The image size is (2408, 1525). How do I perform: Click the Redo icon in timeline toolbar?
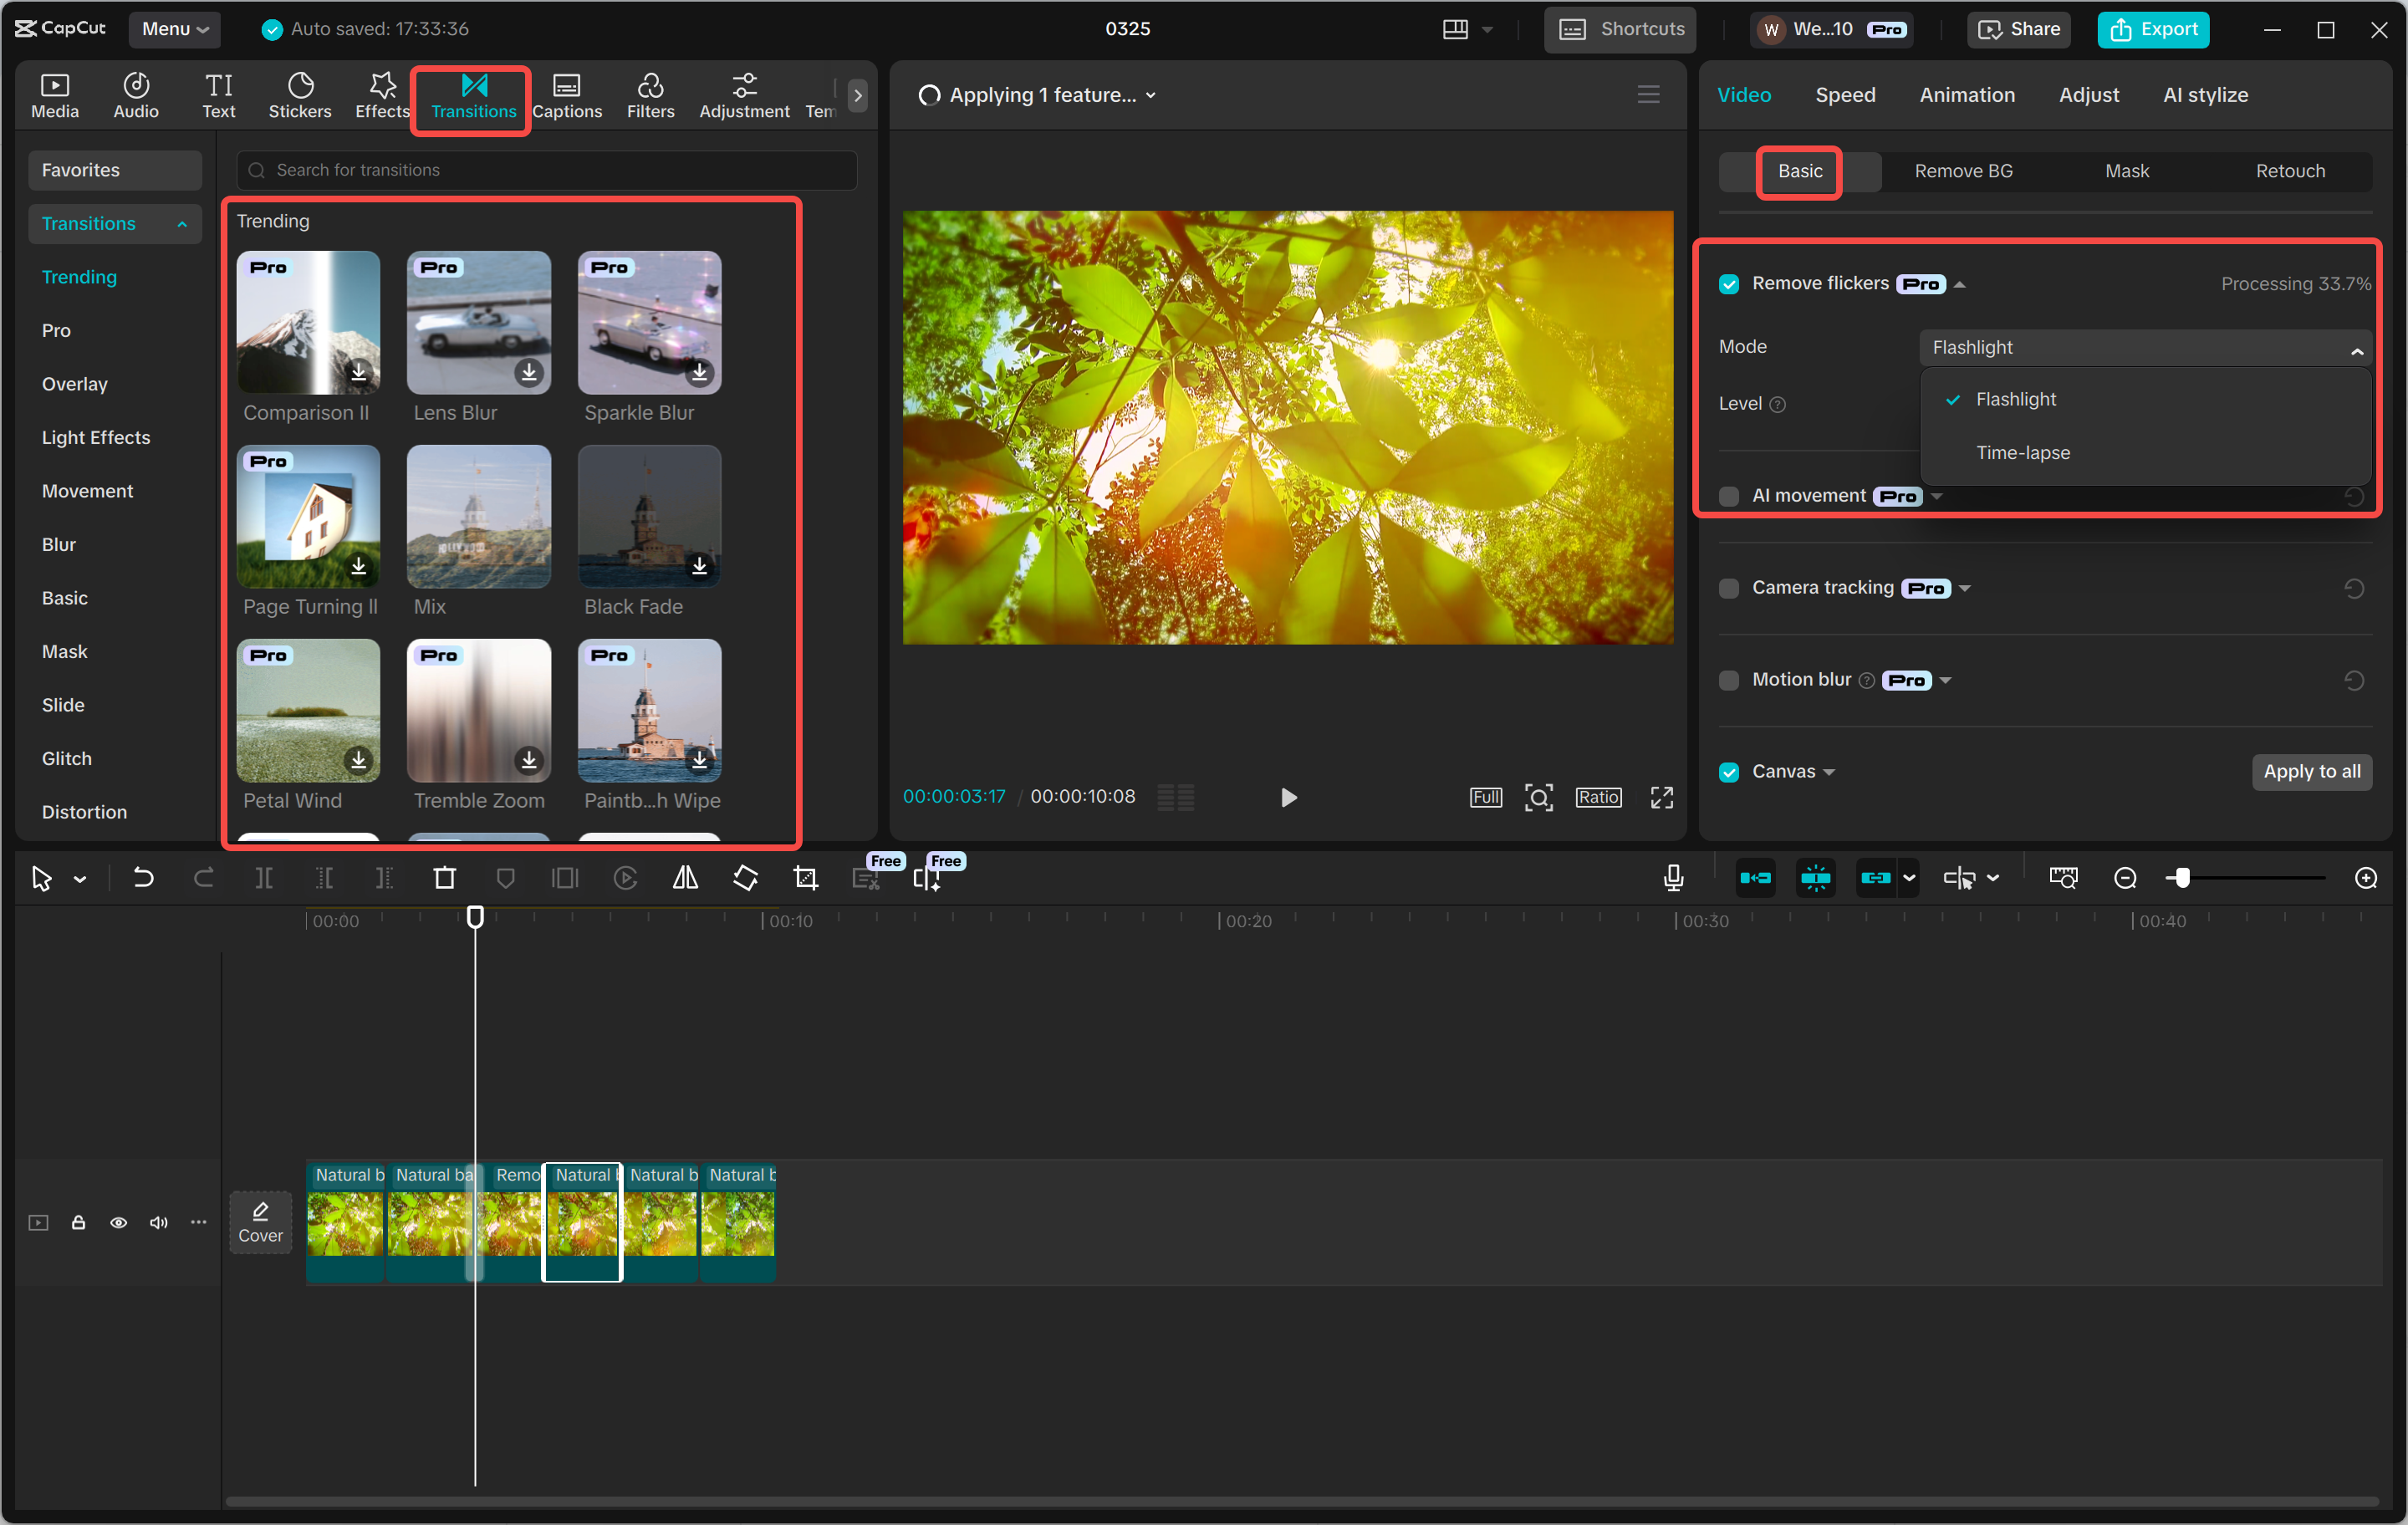pyautogui.click(x=203, y=878)
